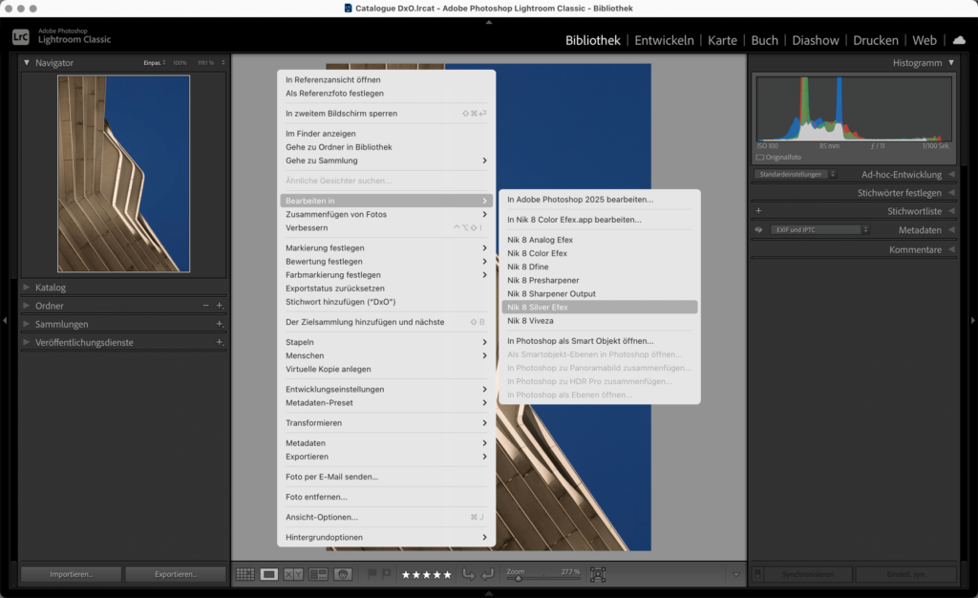Select In Adobe Photoshop 2025 bearbeiten
The image size is (978, 598).
tap(600, 200)
